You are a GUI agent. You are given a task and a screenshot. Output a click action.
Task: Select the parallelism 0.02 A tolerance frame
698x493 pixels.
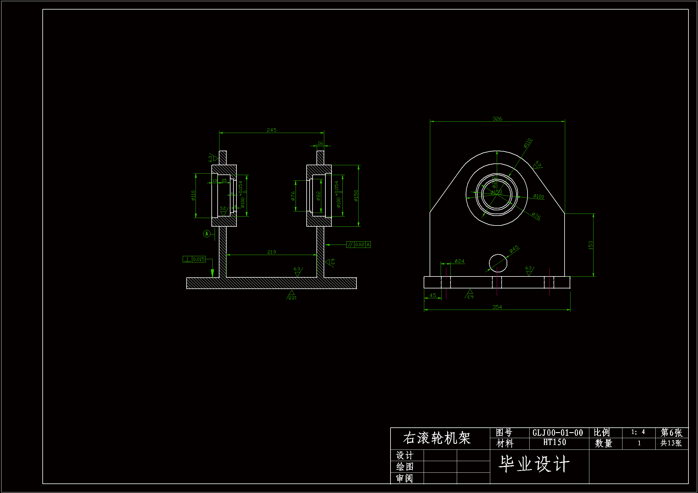click(359, 245)
